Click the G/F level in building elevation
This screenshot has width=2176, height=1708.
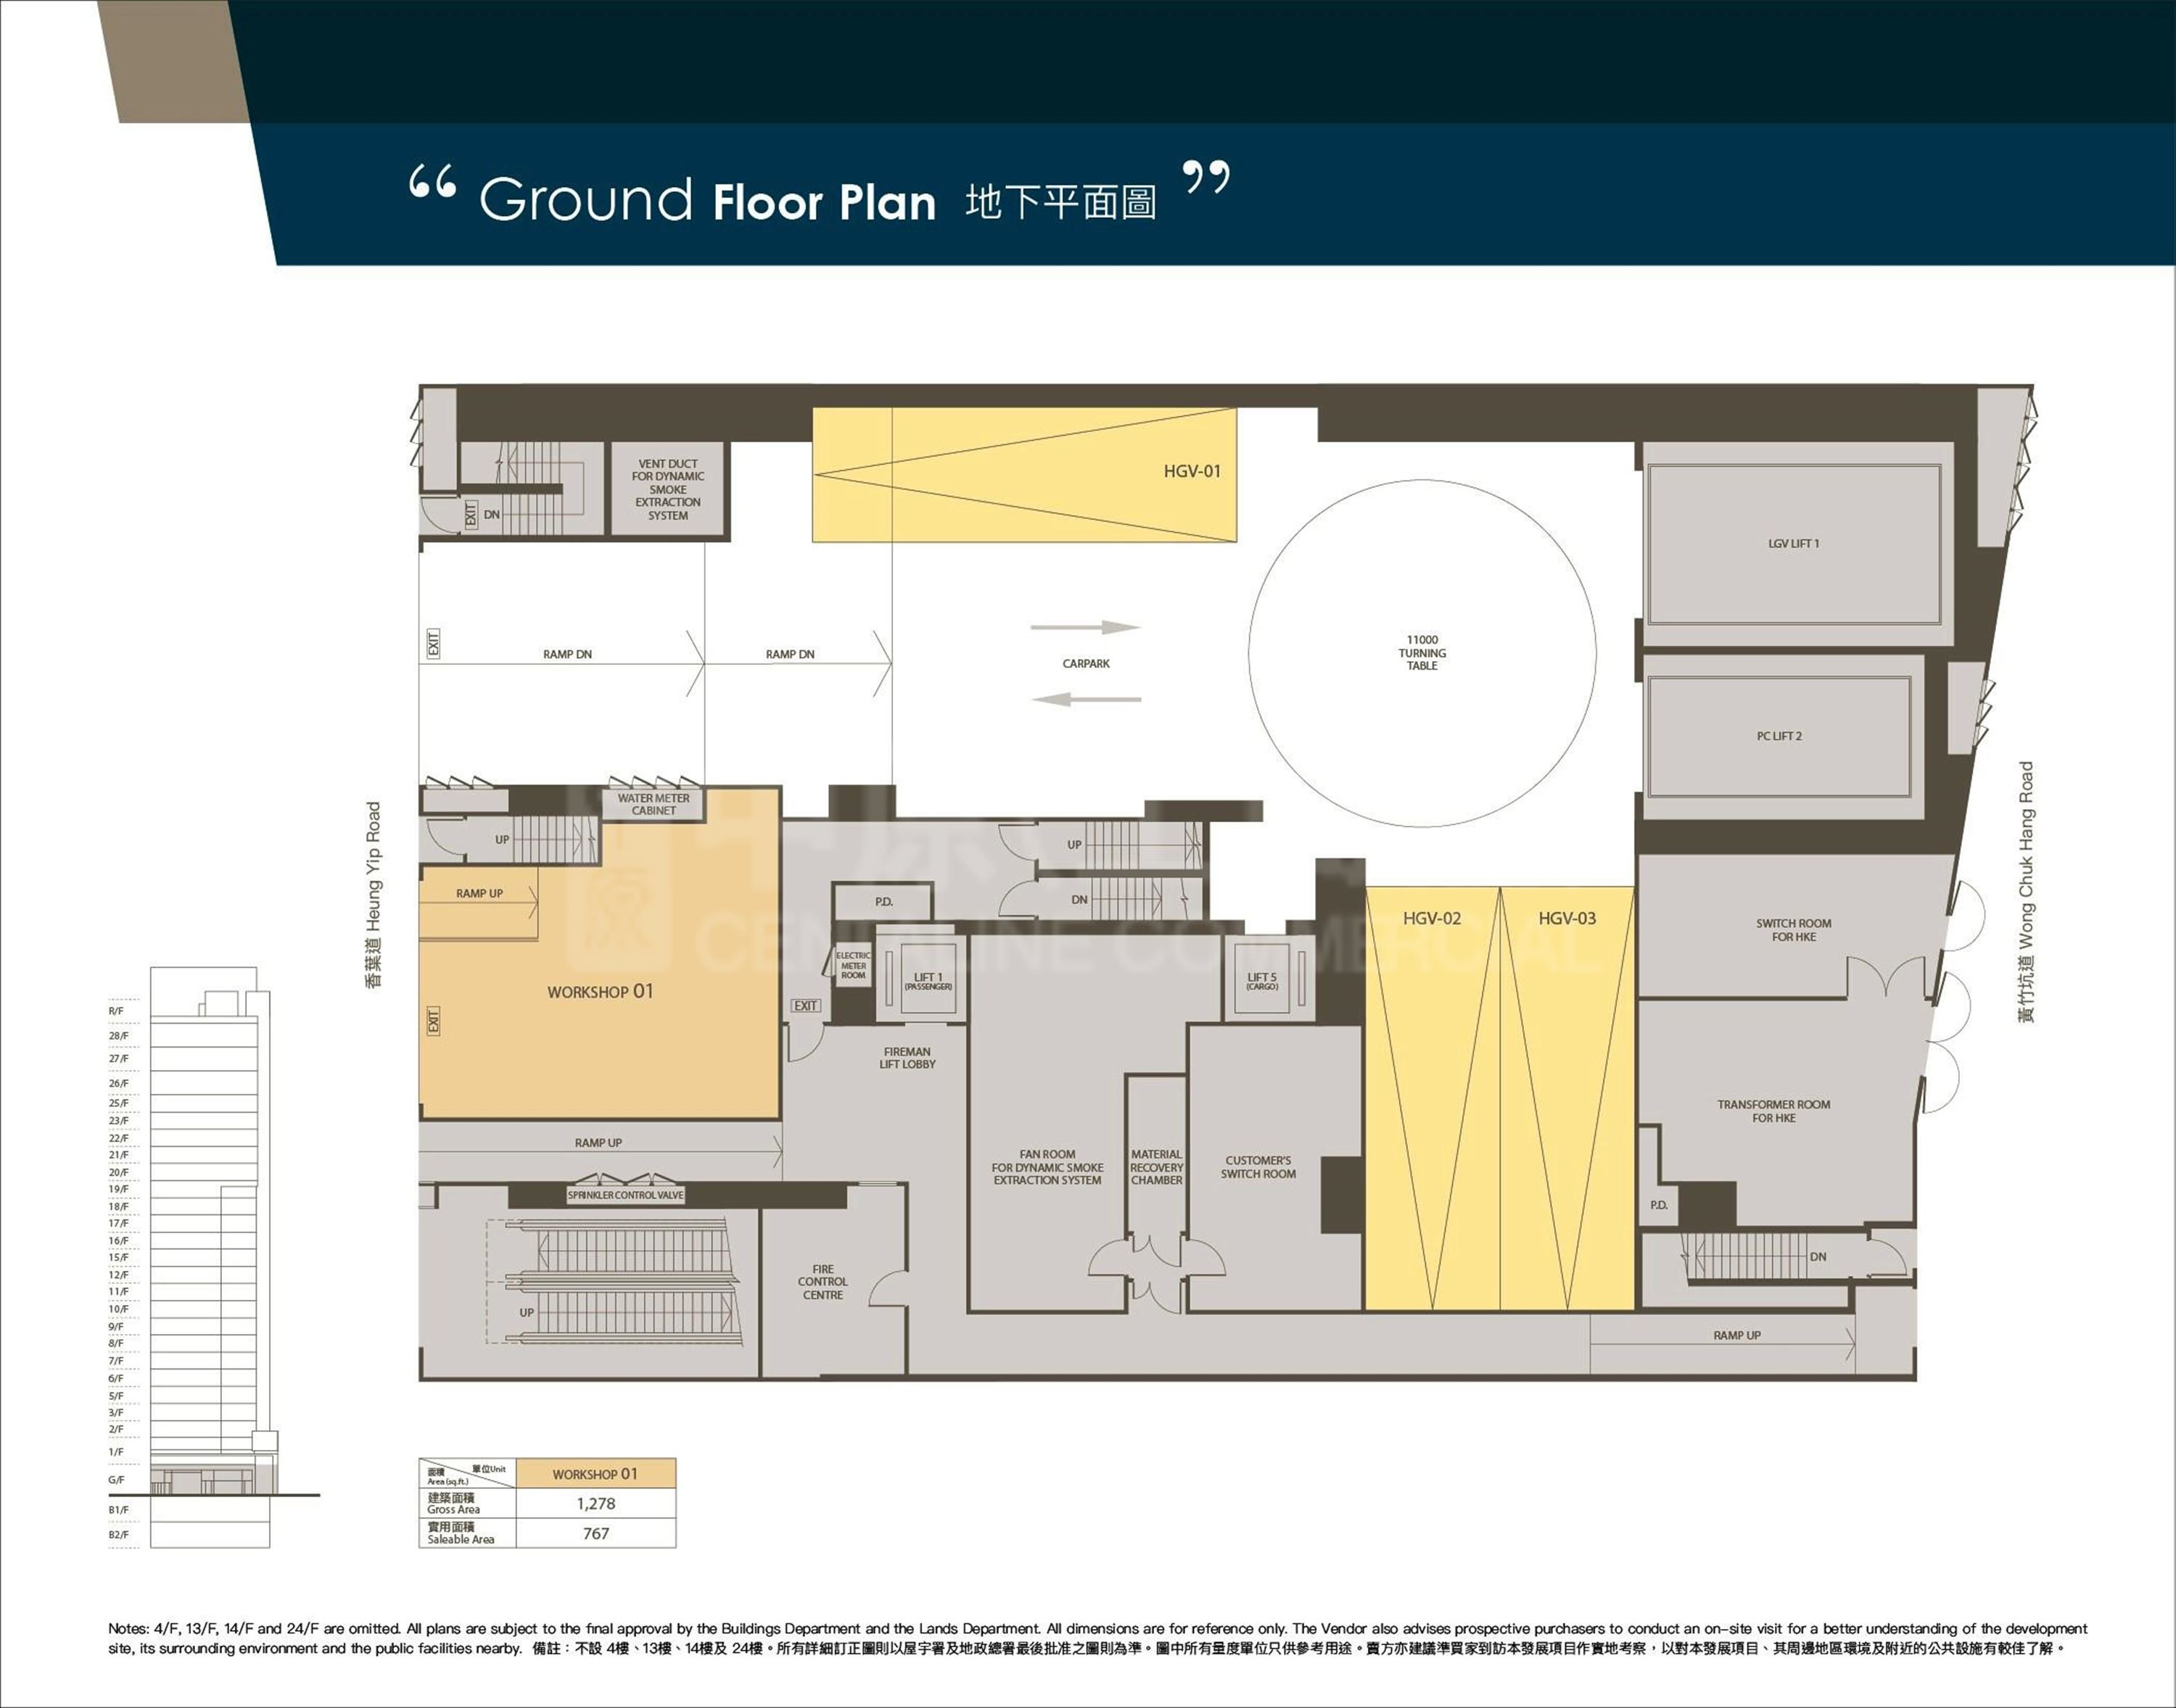pyautogui.click(x=117, y=1480)
